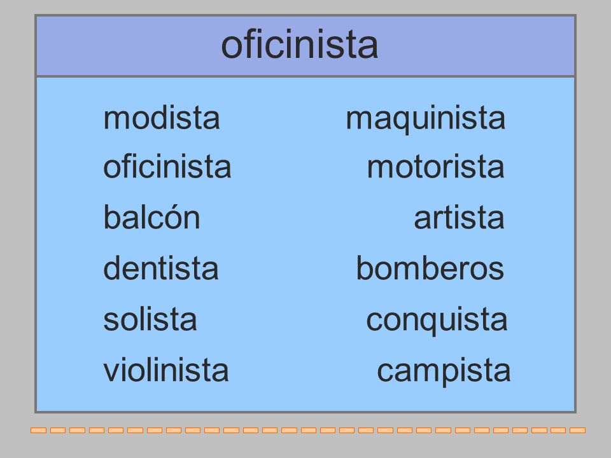Click the oficinista header title bar

(x=305, y=46)
